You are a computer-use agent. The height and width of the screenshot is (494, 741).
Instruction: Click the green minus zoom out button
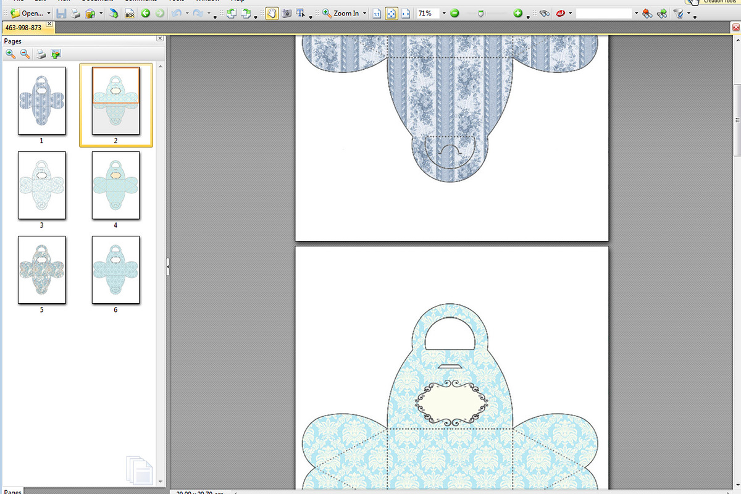(454, 13)
